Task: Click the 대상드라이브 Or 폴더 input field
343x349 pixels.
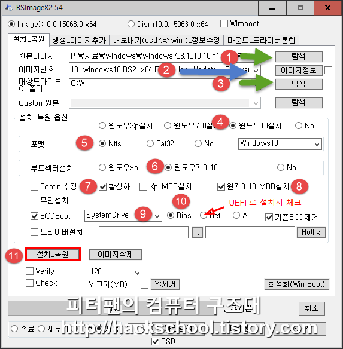Action: click(165, 84)
